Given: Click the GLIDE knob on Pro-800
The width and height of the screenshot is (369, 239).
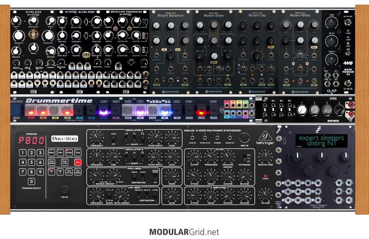Looking at the screenshot, I should point(172,195).
